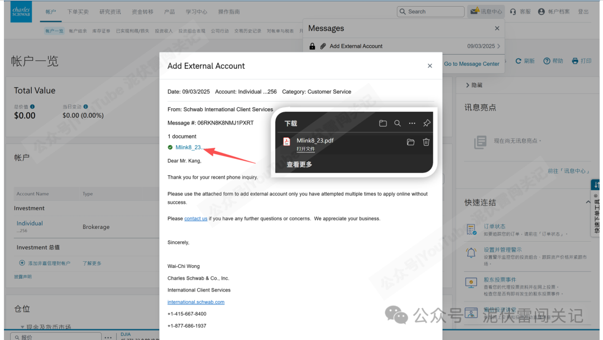Click the 刷新 refresh icon

(x=518, y=61)
